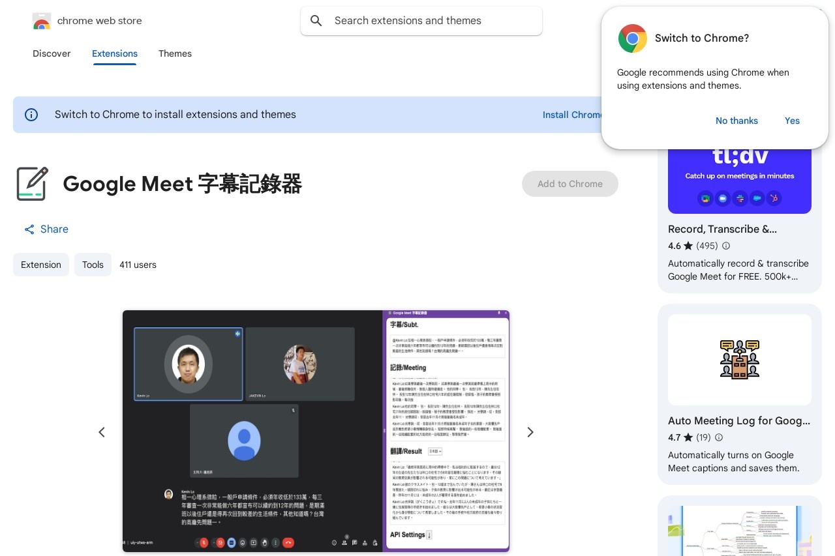Viewport: 835px width, 556px height.
Task: Click the info icon in blue banner
Action: click(31, 115)
